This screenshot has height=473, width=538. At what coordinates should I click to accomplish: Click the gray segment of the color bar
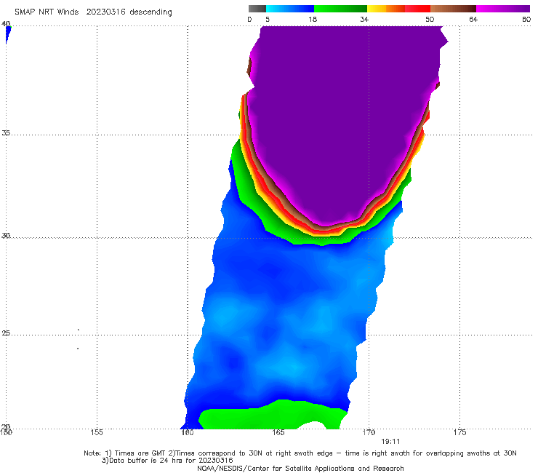pos(257,9)
